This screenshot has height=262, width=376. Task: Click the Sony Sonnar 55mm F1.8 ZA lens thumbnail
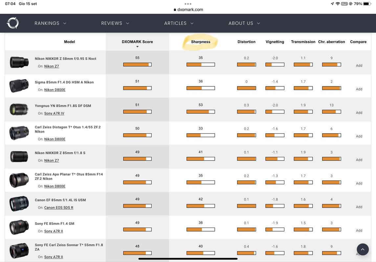tap(19, 251)
